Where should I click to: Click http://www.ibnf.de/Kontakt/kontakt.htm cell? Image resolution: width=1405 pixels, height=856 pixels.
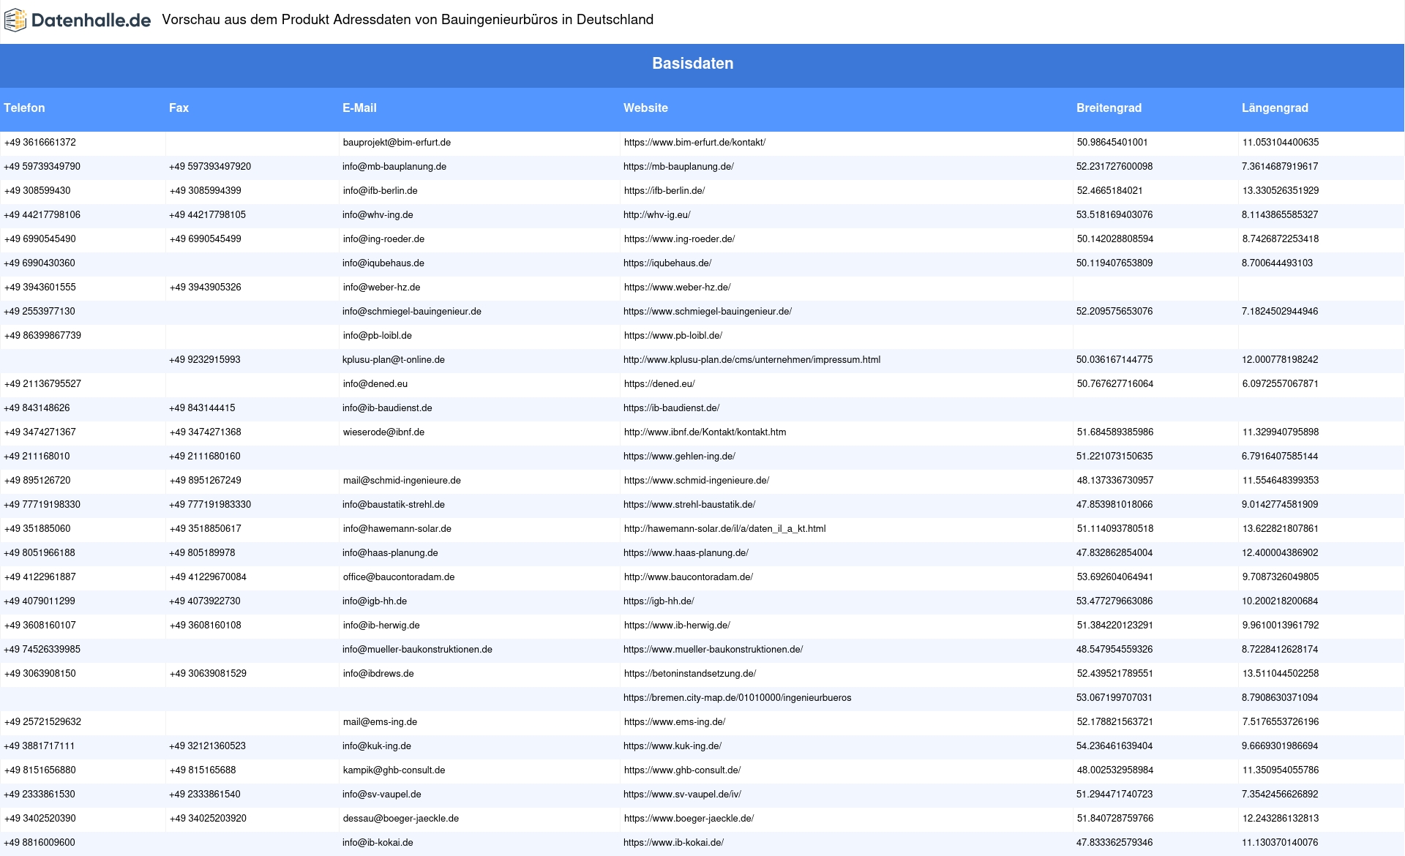click(705, 432)
